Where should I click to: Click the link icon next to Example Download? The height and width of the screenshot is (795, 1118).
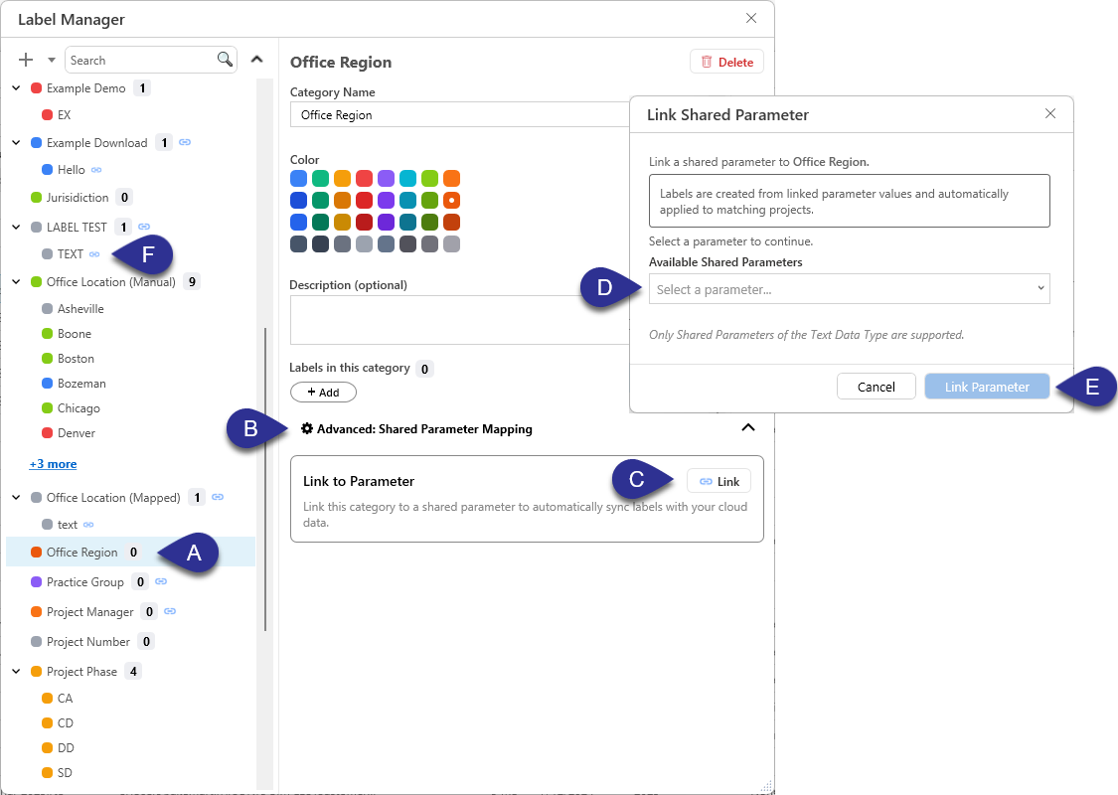coord(183,142)
